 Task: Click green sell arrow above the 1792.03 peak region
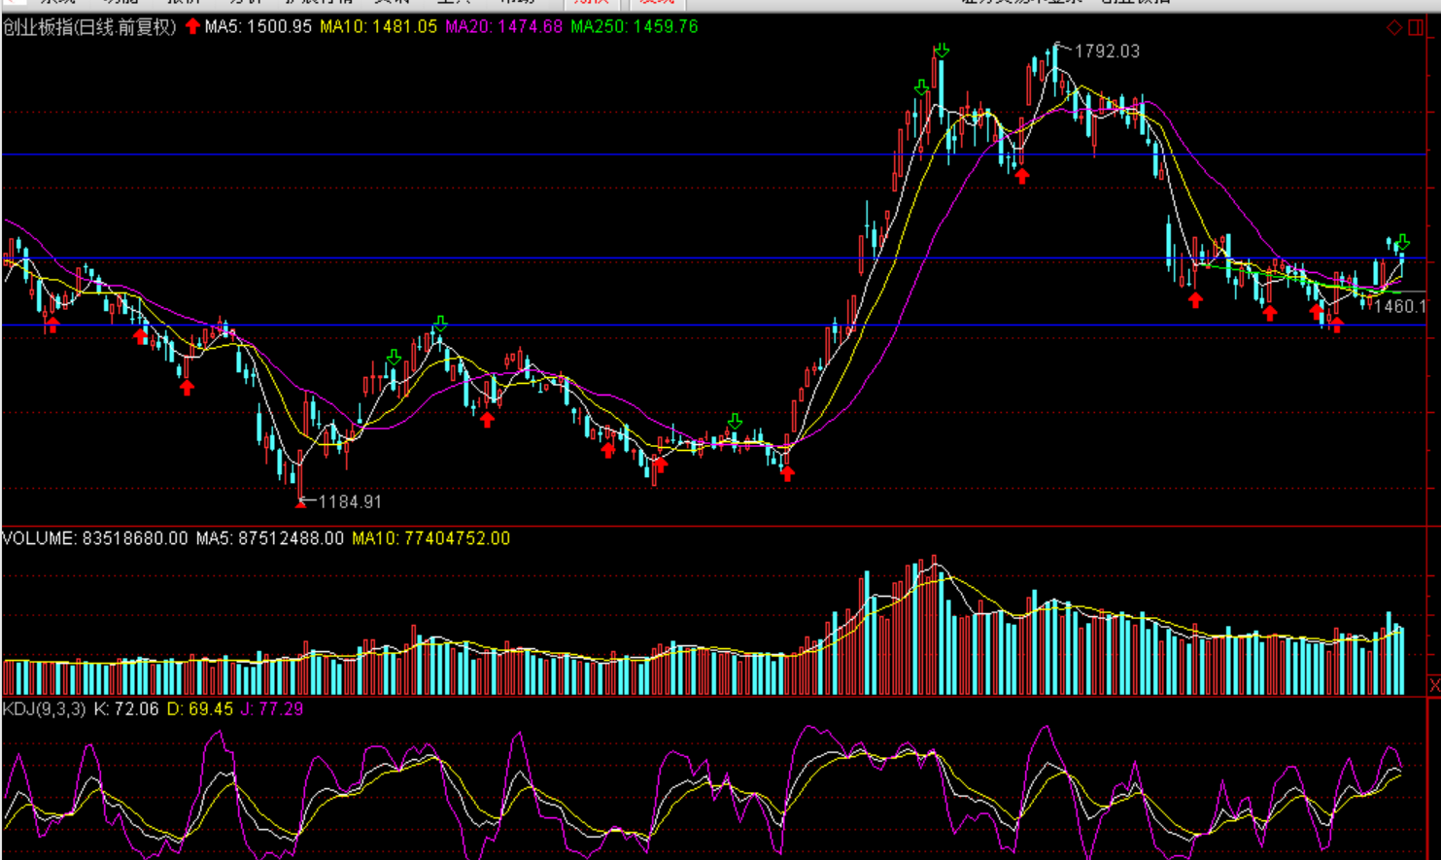click(941, 50)
